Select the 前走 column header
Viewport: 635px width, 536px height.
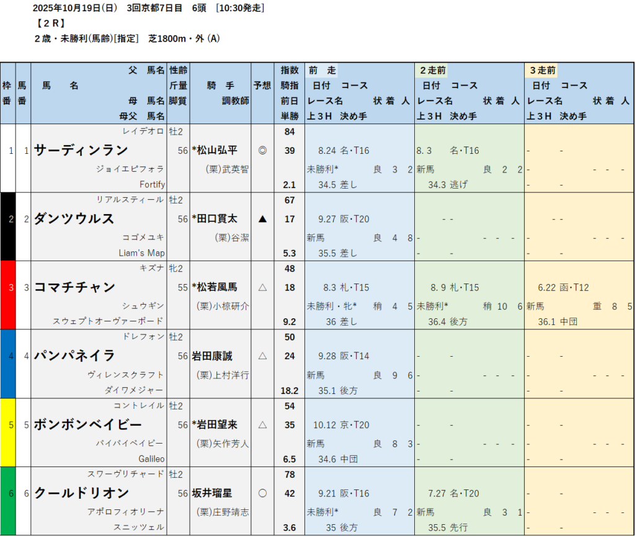323,70
